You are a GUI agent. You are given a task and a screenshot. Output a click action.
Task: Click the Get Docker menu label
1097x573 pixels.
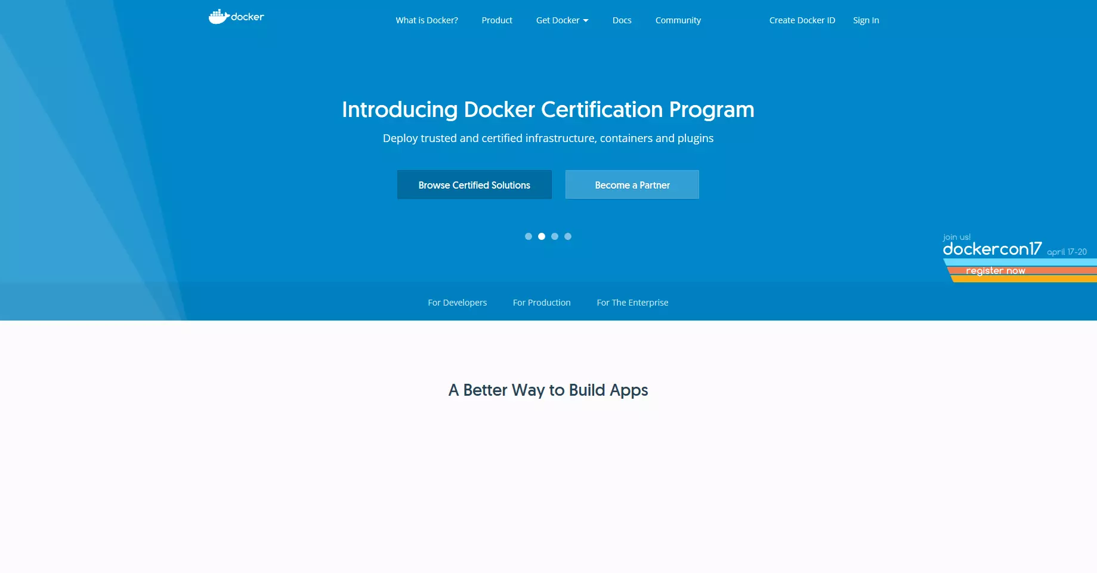[557, 20]
